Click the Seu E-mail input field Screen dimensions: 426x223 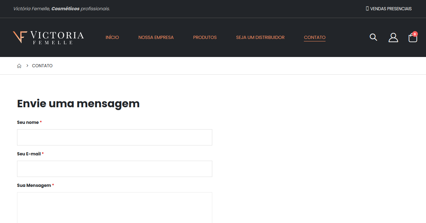[115, 169]
